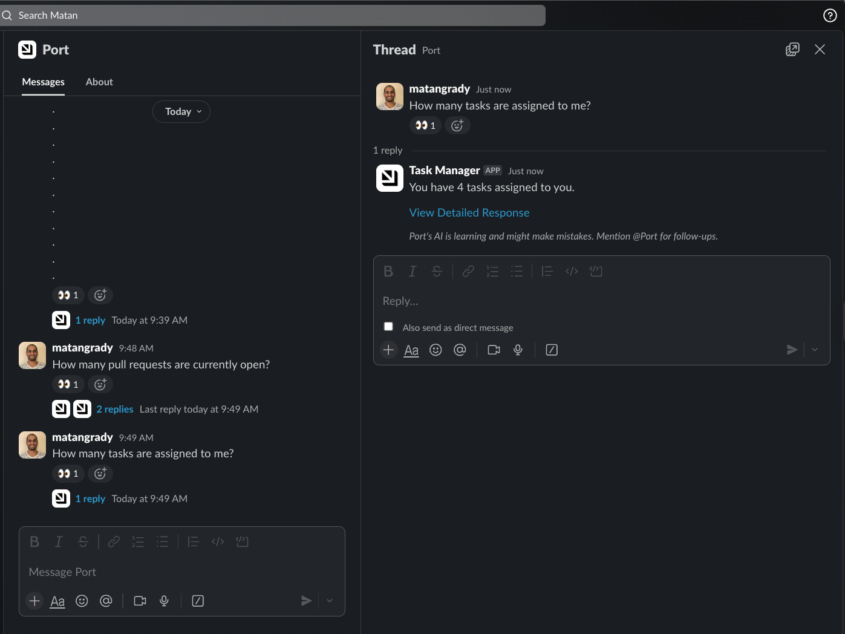Open the Today date dropdown
The image size is (845, 634).
point(181,111)
